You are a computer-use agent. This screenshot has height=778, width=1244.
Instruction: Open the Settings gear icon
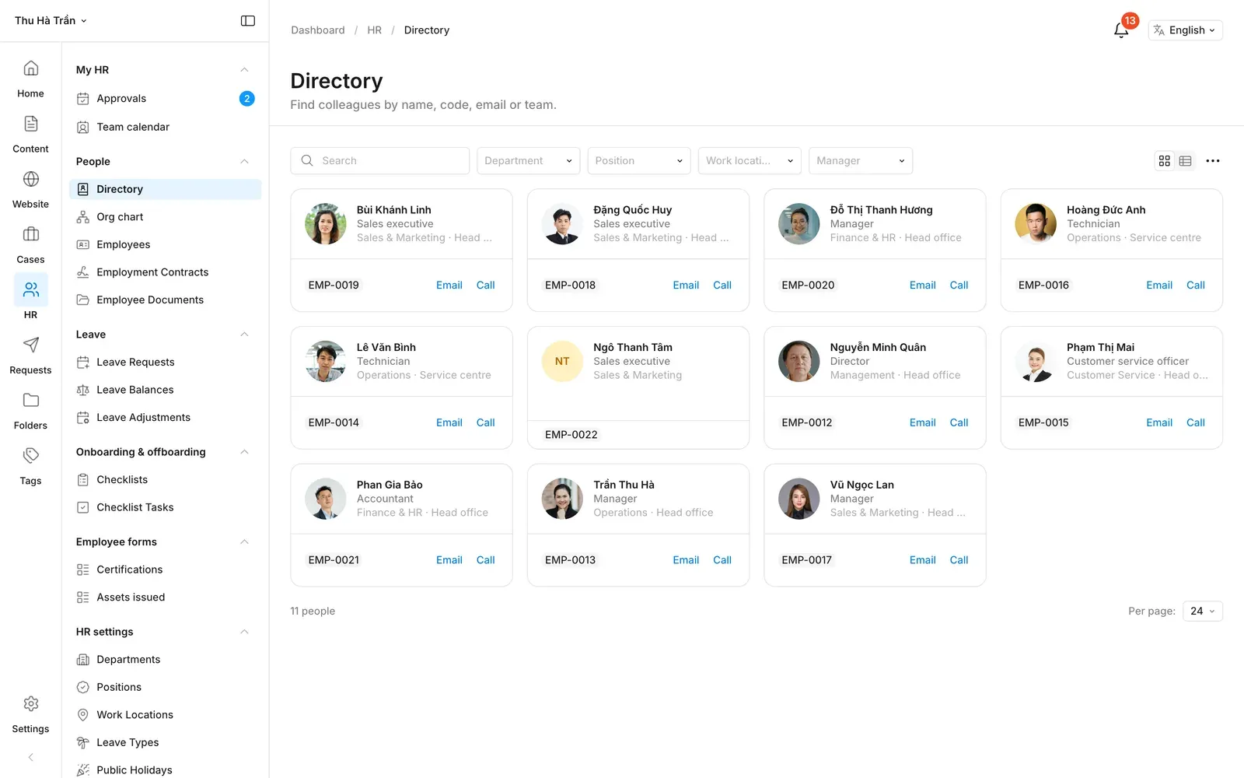(30, 703)
